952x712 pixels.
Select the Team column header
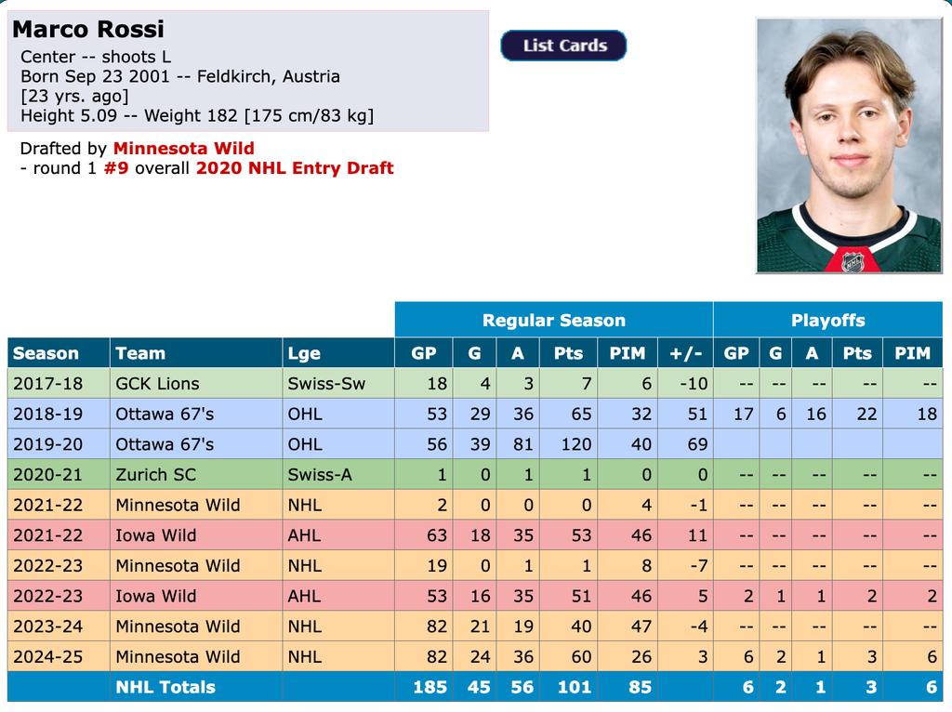pos(140,353)
